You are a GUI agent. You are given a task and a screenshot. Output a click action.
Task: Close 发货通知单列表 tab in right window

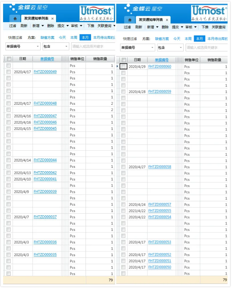(x=167, y=20)
